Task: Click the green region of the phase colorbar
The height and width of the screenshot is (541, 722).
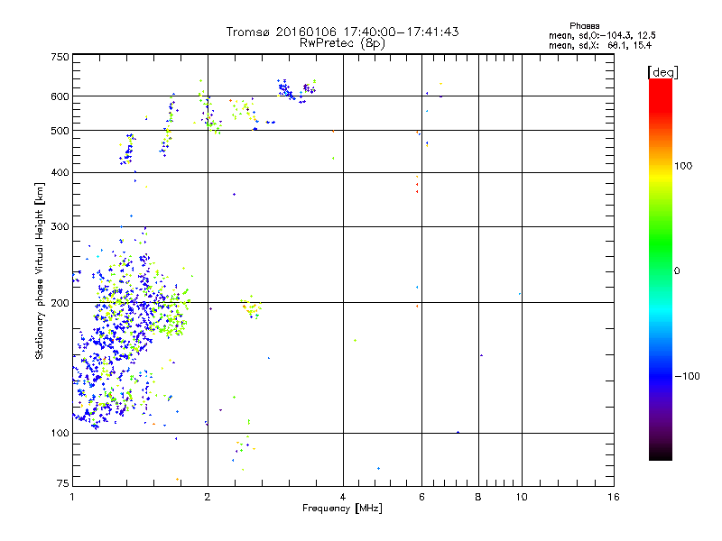Action: coord(661,239)
